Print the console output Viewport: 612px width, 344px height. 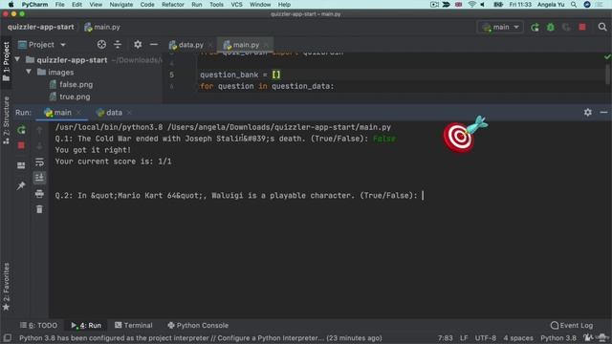point(39,193)
